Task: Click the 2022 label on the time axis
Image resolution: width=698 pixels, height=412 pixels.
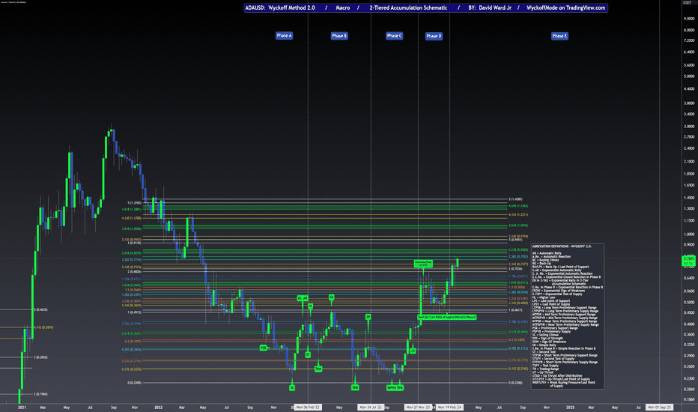Action: click(158, 407)
